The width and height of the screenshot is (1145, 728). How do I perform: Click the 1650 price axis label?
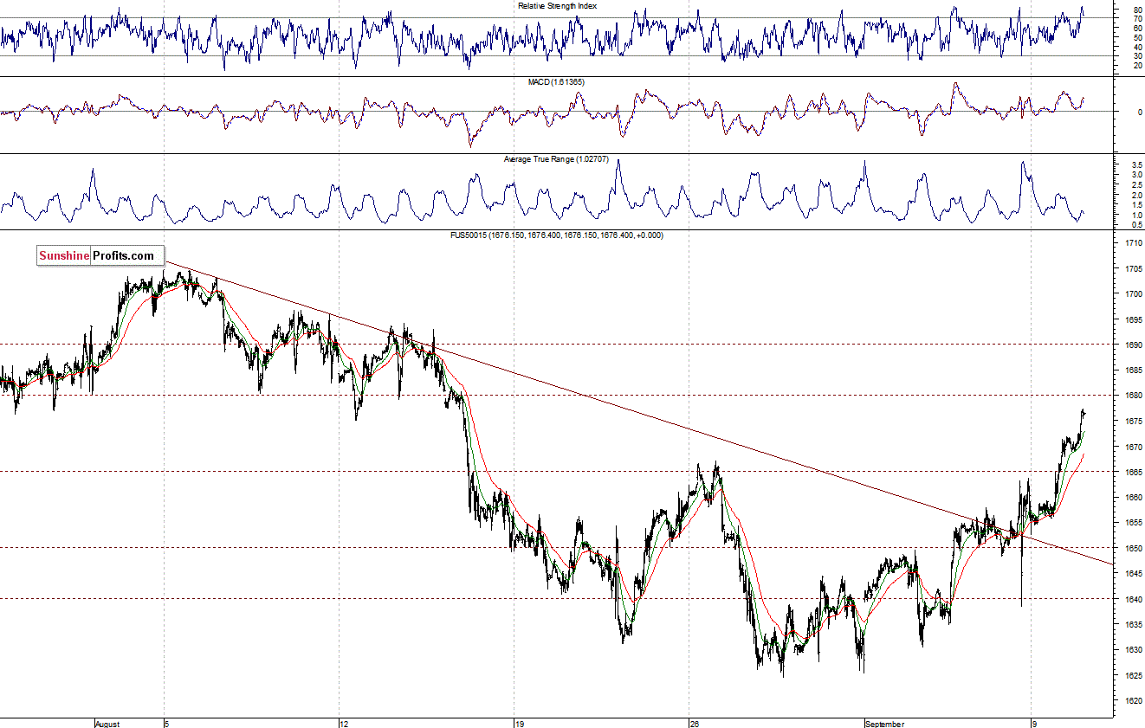pyautogui.click(x=1134, y=549)
